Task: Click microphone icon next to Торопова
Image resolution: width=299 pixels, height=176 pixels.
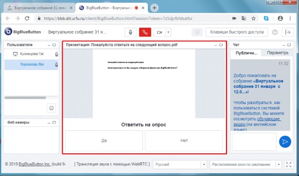Action: [56, 65]
